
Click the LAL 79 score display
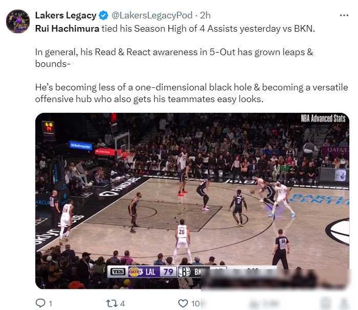[159, 272]
